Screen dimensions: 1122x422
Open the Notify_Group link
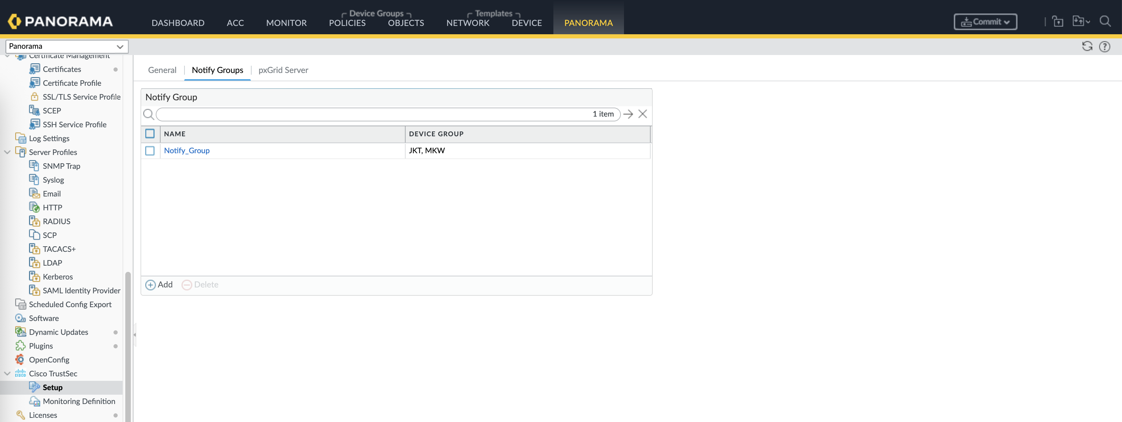(x=187, y=151)
